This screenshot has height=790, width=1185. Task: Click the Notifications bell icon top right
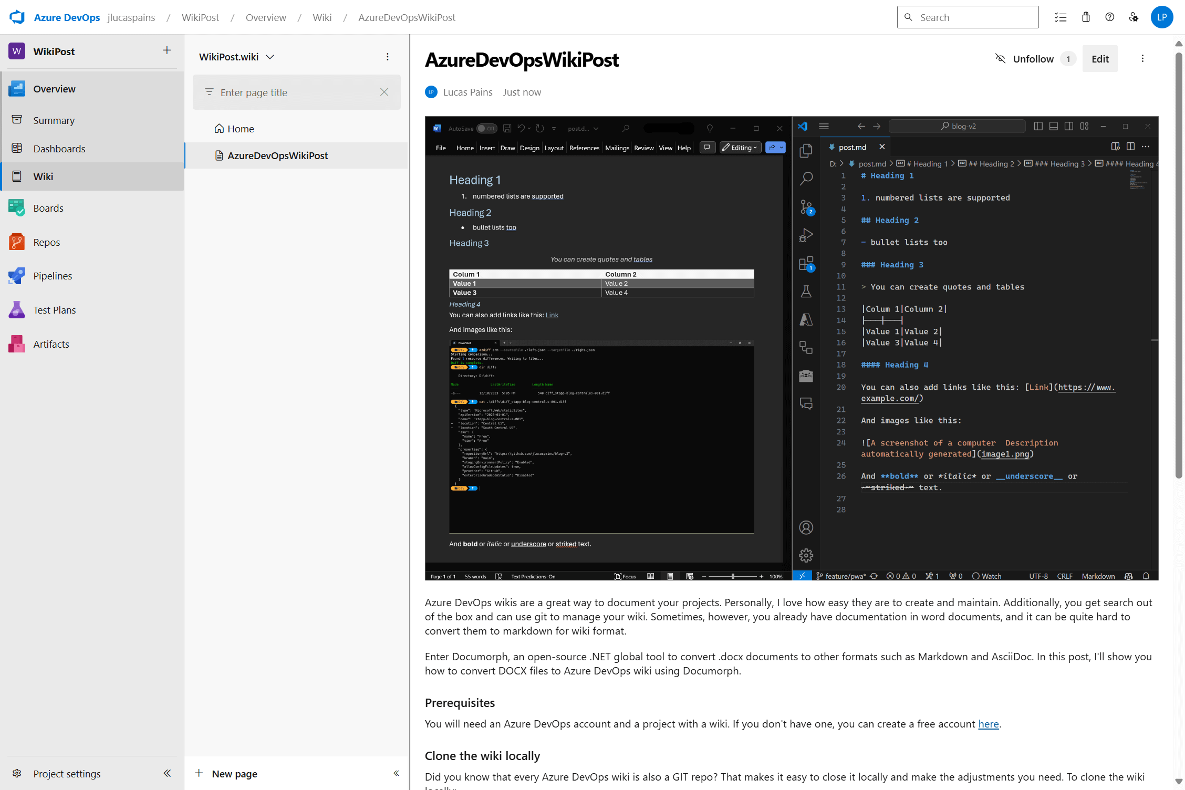tap(1085, 17)
